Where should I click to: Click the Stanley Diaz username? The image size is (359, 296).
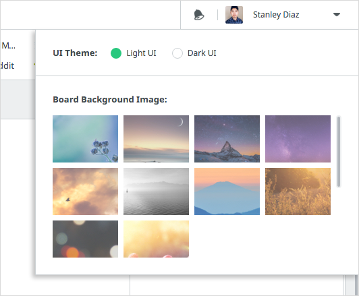[x=276, y=15]
